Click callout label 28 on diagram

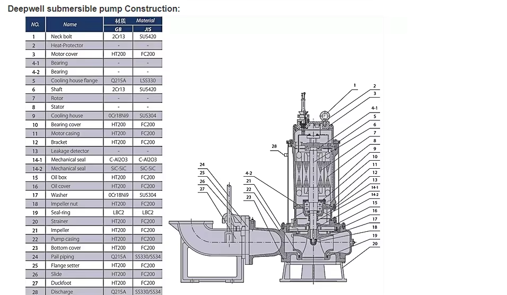274,146
